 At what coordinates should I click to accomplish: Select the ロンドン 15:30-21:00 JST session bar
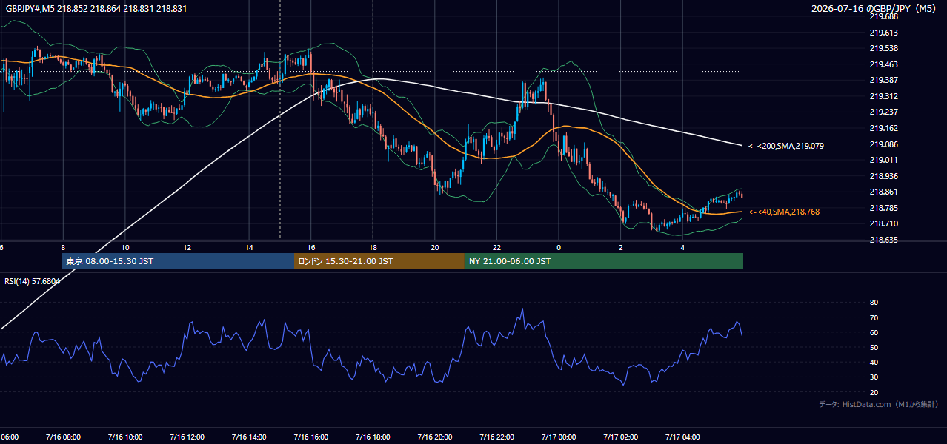click(x=379, y=261)
